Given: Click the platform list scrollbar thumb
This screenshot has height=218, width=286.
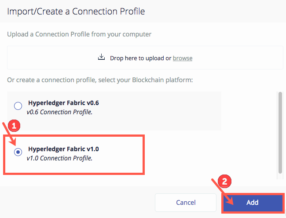Looking at the screenshot, I should 280,133.
